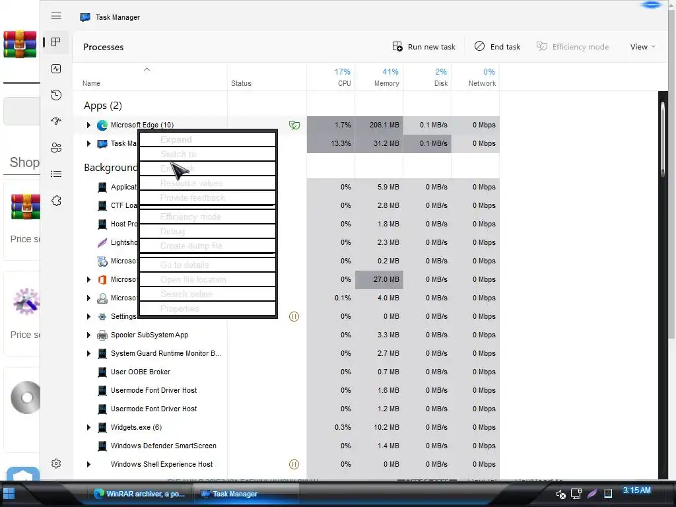
Task: Click the muted volume tray icon
Action: (x=560, y=494)
